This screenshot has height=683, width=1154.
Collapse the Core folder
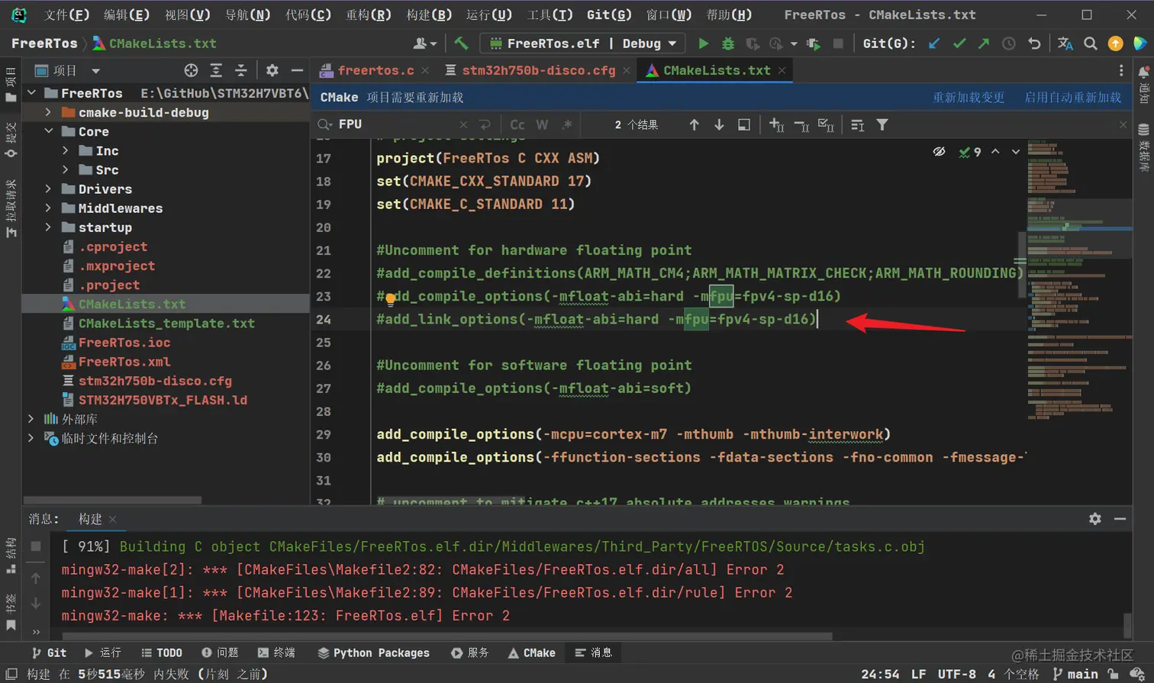point(48,131)
